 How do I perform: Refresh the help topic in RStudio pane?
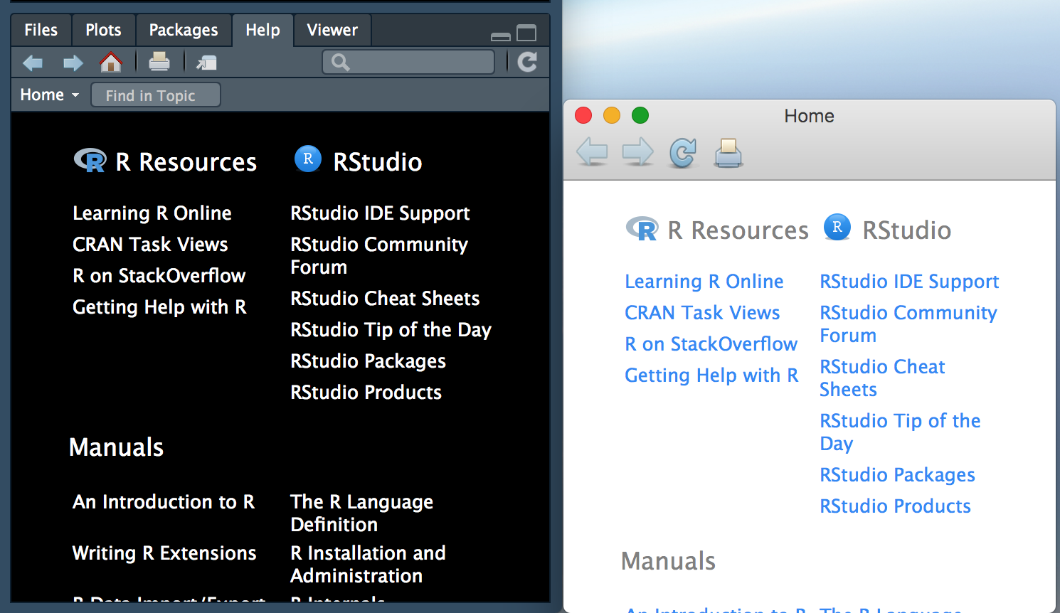click(527, 63)
